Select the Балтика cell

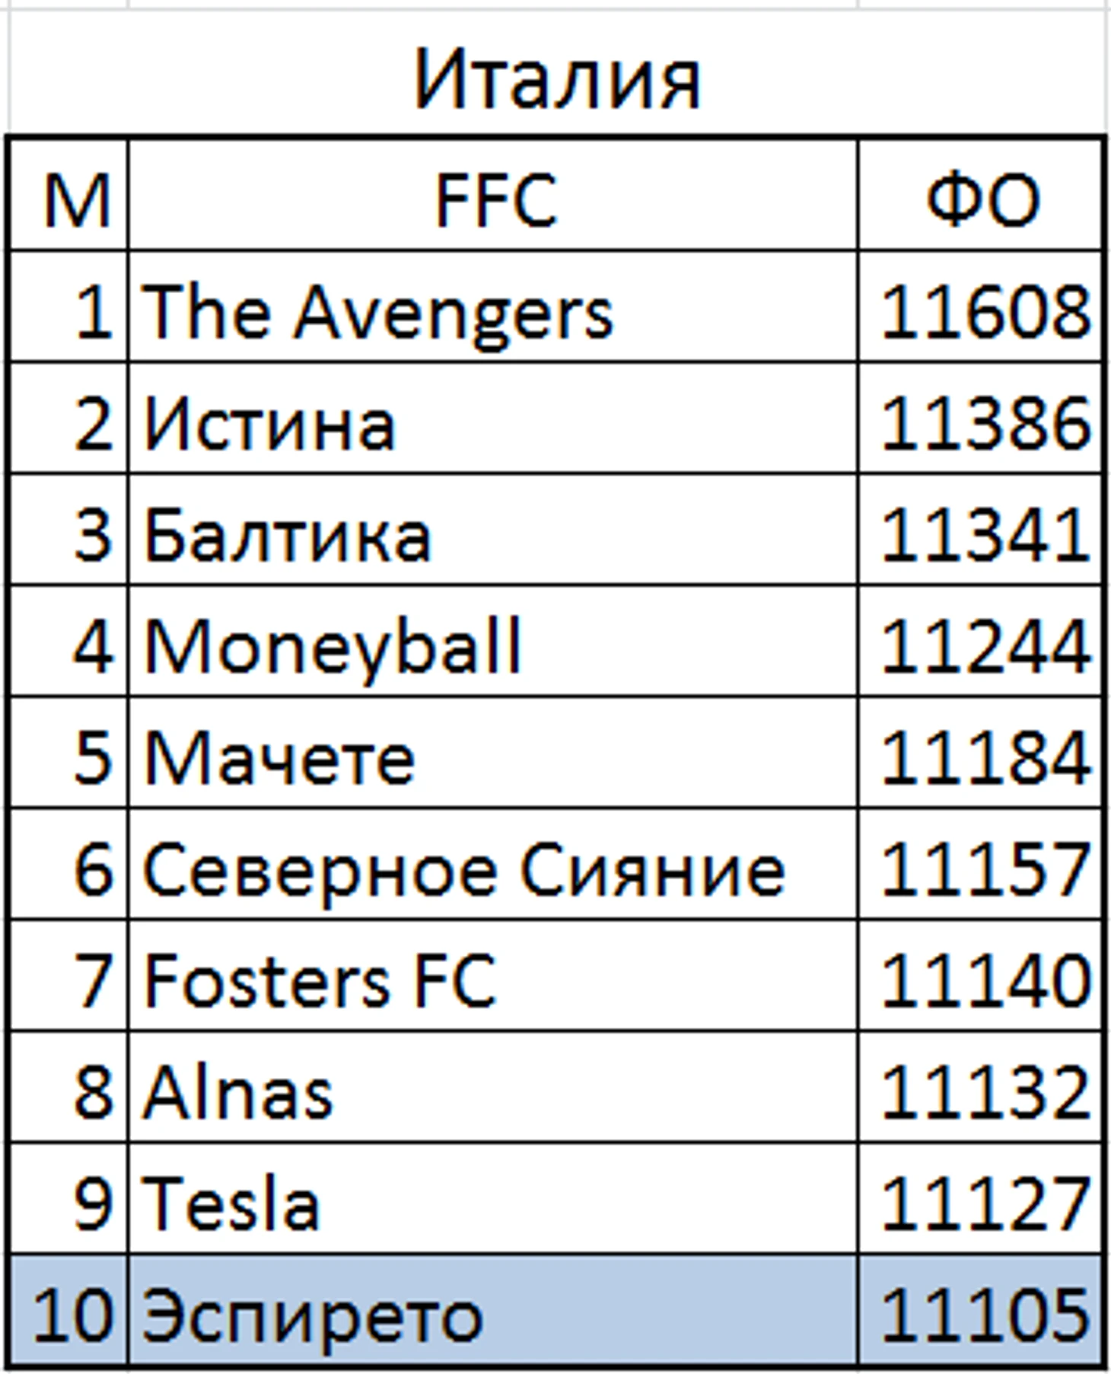[493, 530]
